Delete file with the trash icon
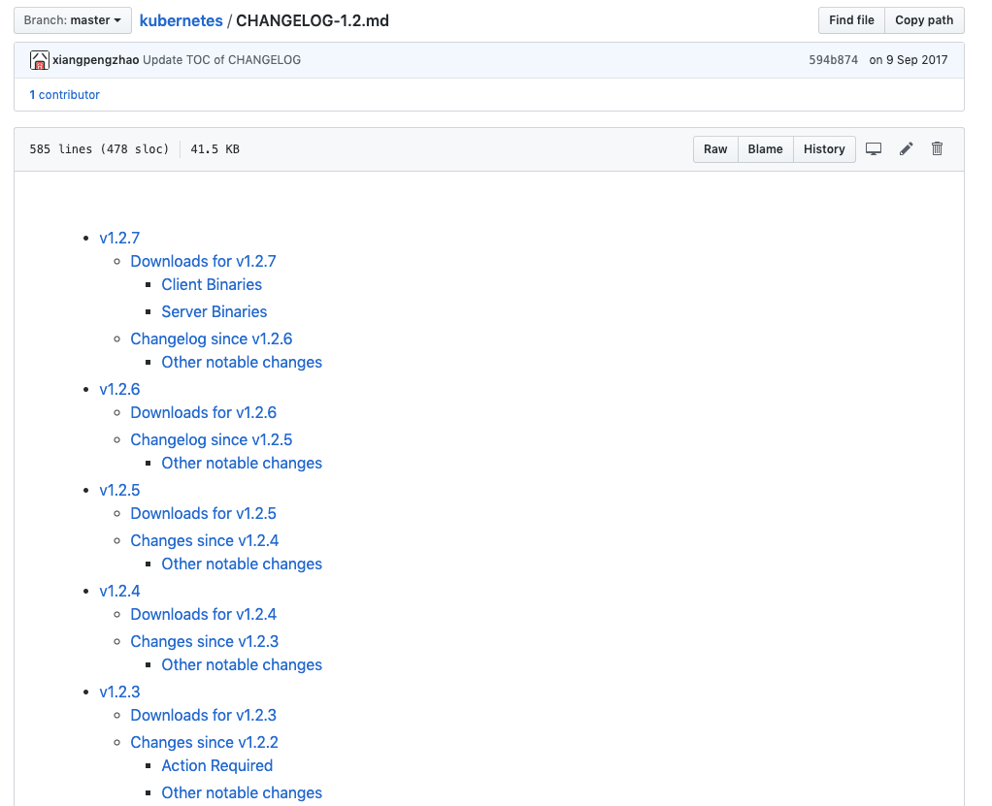992x806 pixels. point(937,149)
